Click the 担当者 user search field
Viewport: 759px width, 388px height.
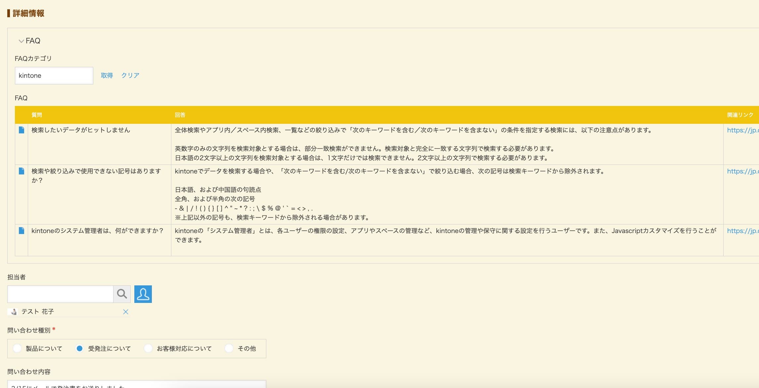coord(60,294)
